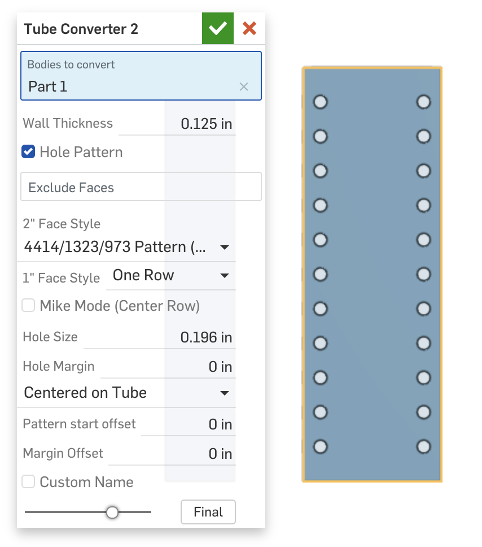
Task: Click the rollback slider handle
Action: click(x=112, y=512)
